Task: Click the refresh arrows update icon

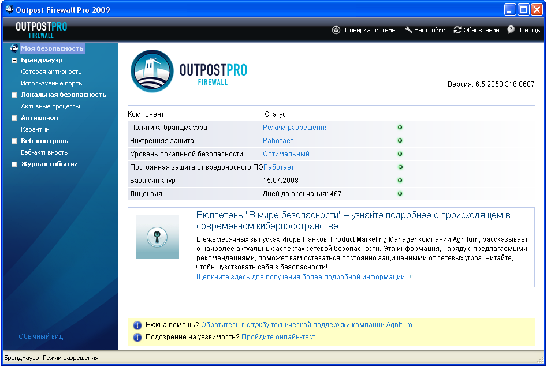Action: click(x=457, y=30)
